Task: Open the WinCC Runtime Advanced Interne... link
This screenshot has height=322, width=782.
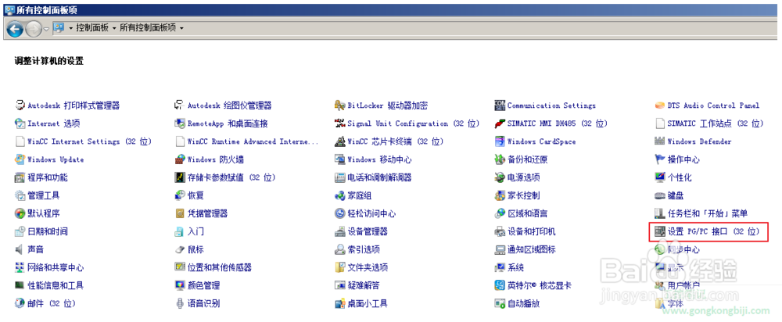Action: [x=253, y=141]
